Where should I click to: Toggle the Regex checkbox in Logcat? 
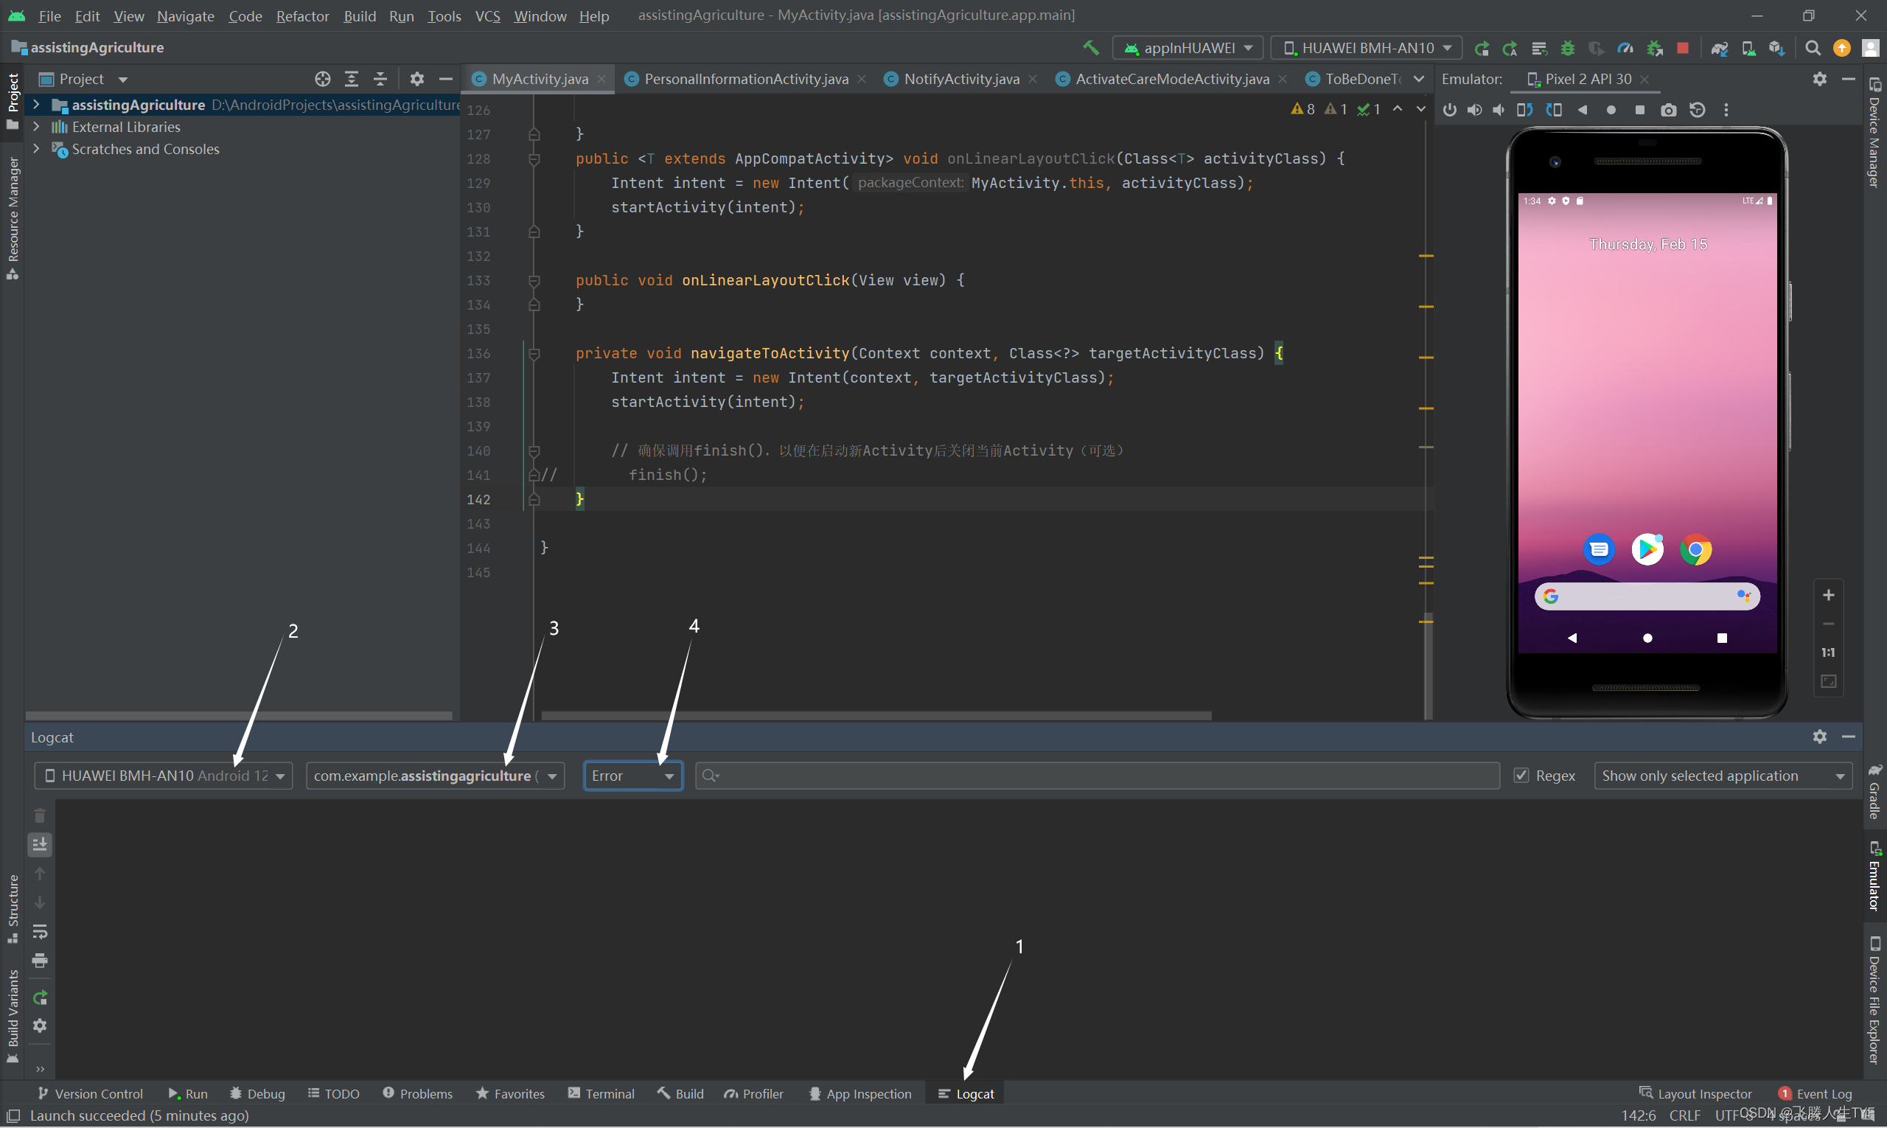[1521, 775]
